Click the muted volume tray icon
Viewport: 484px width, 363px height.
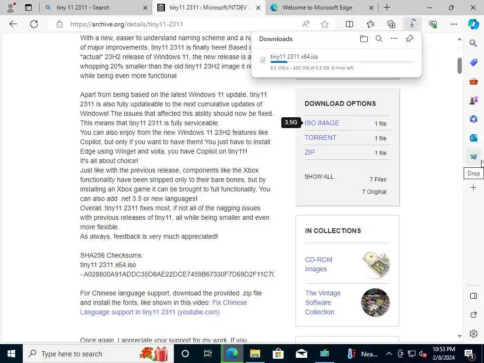tap(423, 354)
